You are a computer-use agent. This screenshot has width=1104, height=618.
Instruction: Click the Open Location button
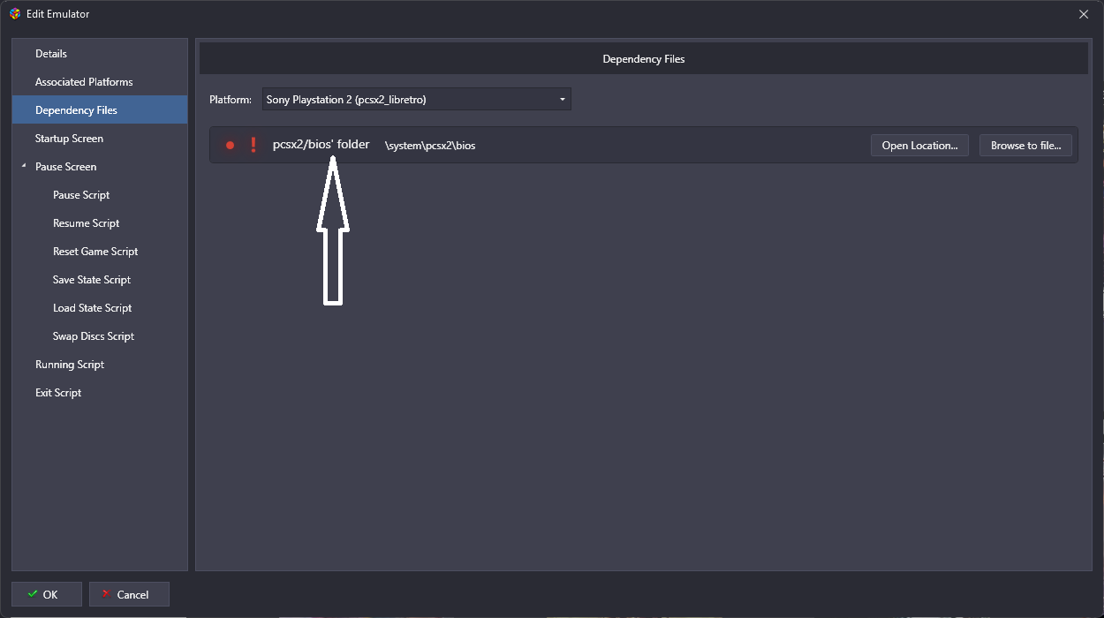pos(919,146)
